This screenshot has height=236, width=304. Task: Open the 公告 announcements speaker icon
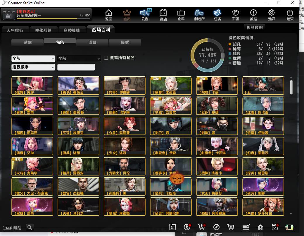145,15
